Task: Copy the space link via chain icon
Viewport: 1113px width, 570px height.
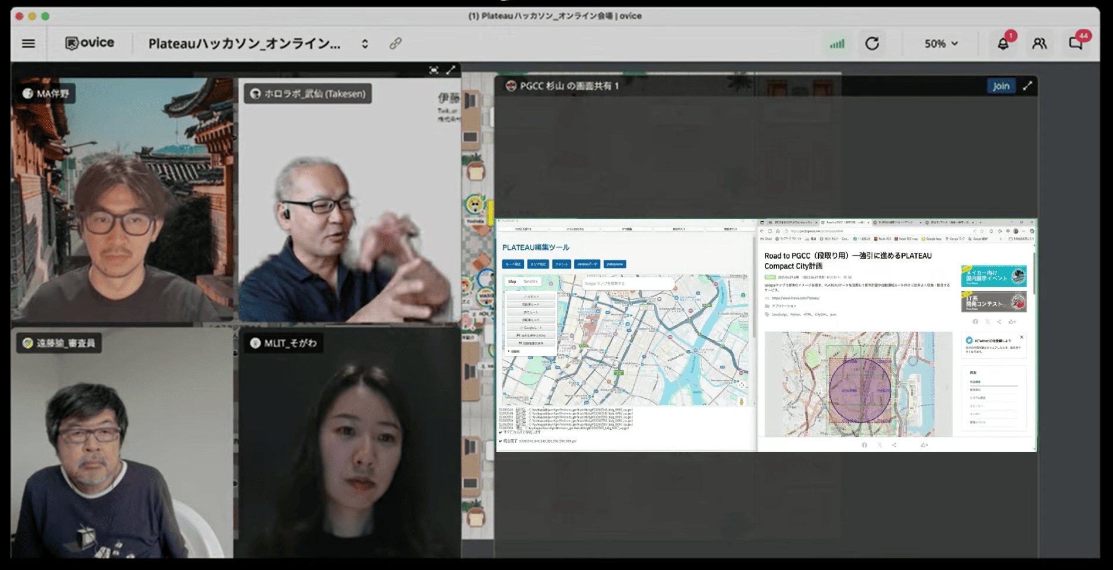Action: pos(396,43)
